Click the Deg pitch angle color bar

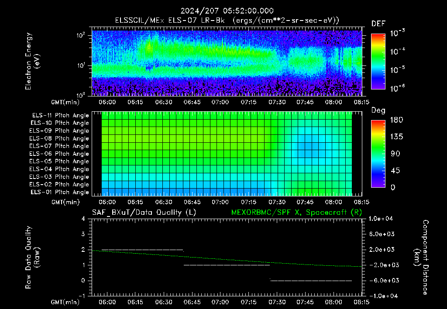378,154
